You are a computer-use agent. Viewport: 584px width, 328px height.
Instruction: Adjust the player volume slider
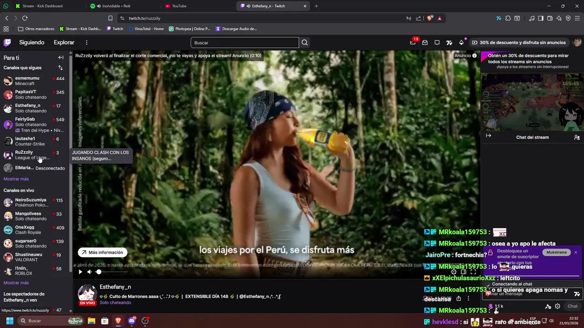point(112,272)
